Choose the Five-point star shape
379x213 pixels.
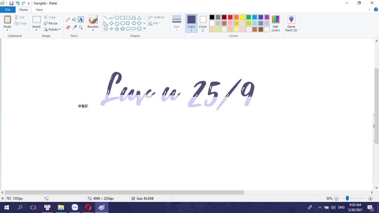pos(117,29)
